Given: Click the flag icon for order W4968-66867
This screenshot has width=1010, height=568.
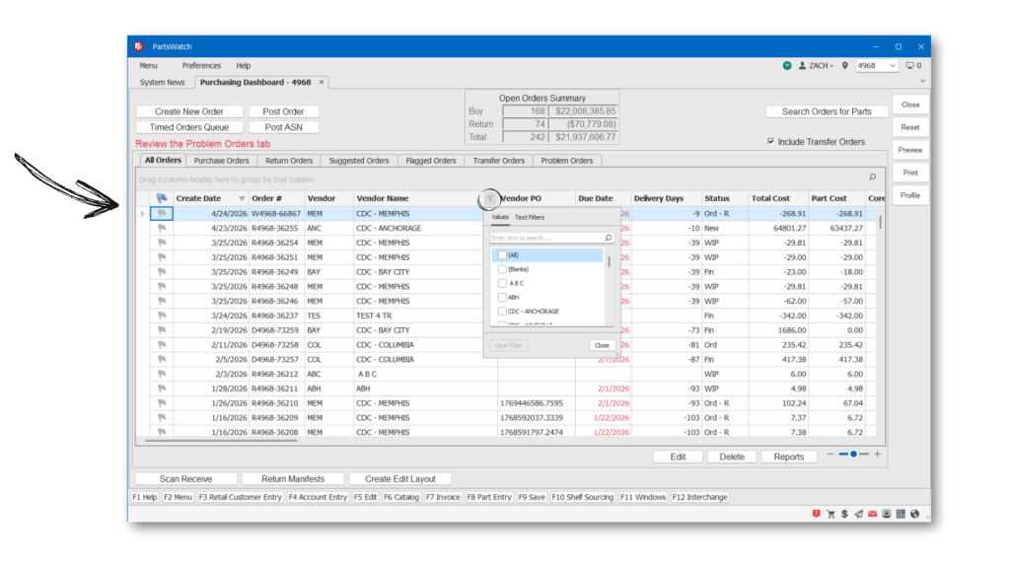Looking at the screenshot, I should (162, 213).
